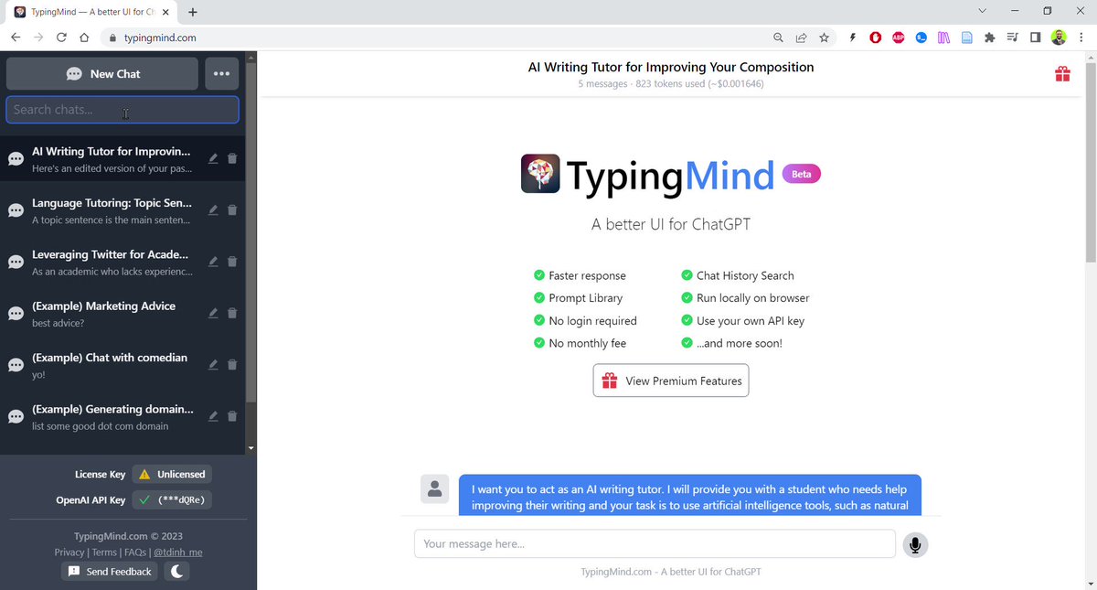
Task: Open new browser tab with plus
Action: click(193, 12)
